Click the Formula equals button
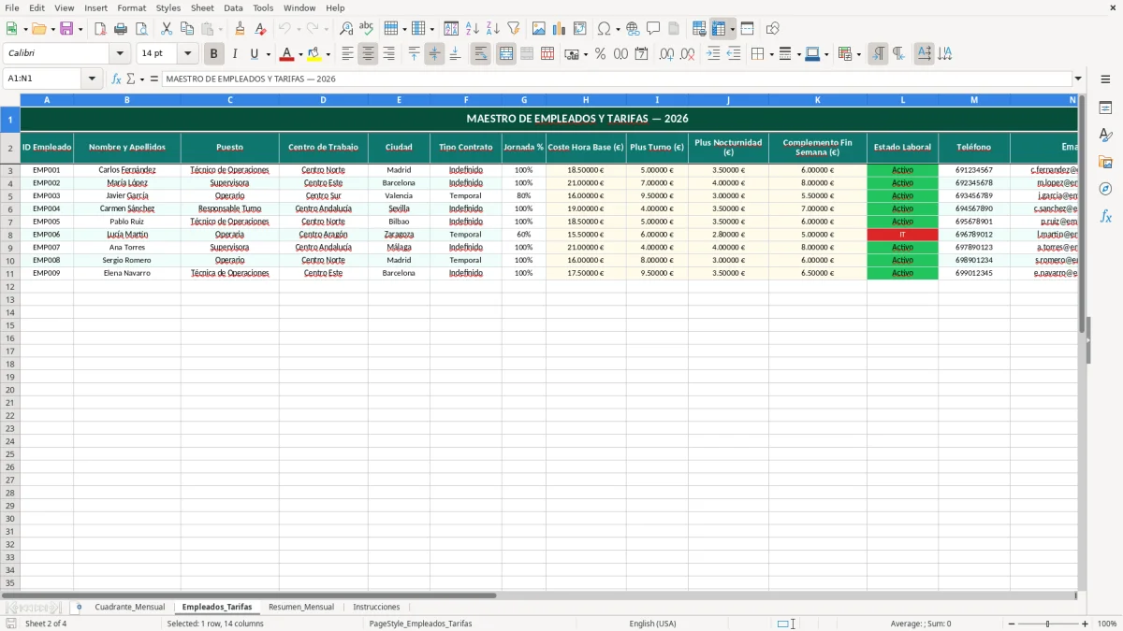Screen dimensions: 1123x631 (154, 79)
